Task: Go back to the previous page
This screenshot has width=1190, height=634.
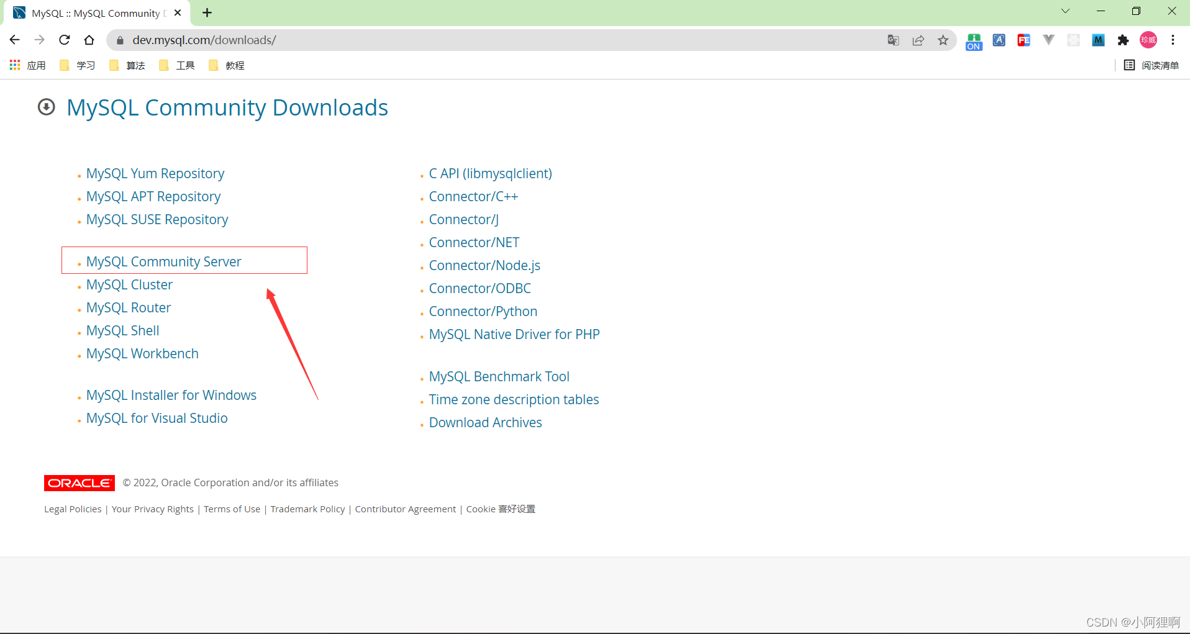Action: point(15,40)
